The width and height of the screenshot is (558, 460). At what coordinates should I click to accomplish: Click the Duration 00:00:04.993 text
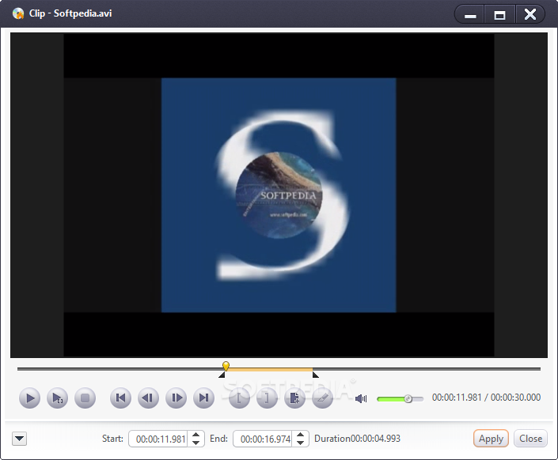pos(357,439)
